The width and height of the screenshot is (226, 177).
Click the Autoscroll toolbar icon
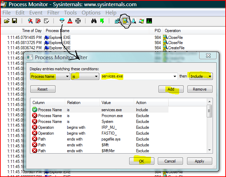38,21
